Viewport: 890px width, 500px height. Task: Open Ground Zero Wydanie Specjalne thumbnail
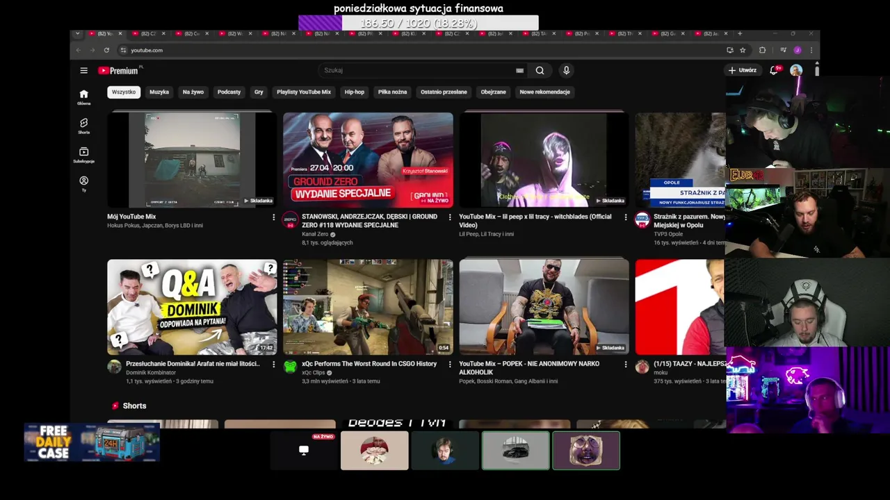pos(368,160)
